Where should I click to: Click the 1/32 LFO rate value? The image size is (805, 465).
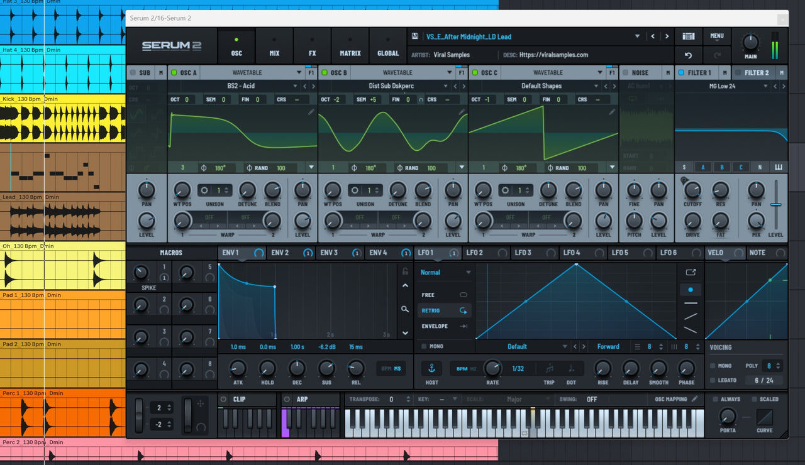coord(518,368)
